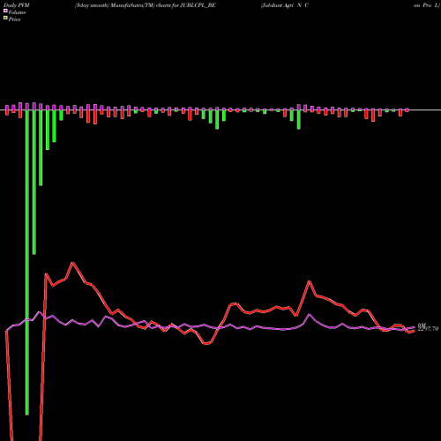This screenshot has width=441, height=441.
Task: Click the Price legend label
Action: pyautogui.click(x=14, y=19)
